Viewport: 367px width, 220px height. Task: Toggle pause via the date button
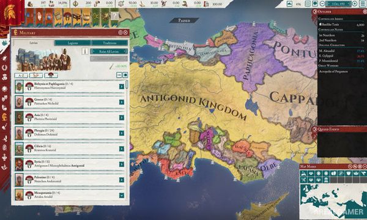point(338,4)
